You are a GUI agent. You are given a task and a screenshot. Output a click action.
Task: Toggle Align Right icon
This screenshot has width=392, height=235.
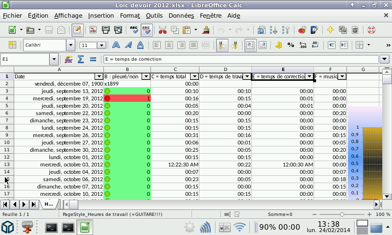click(x=181, y=45)
